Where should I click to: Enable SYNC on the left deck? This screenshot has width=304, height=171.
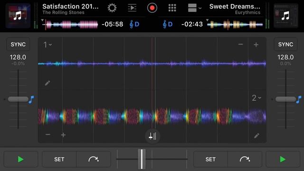18,44
